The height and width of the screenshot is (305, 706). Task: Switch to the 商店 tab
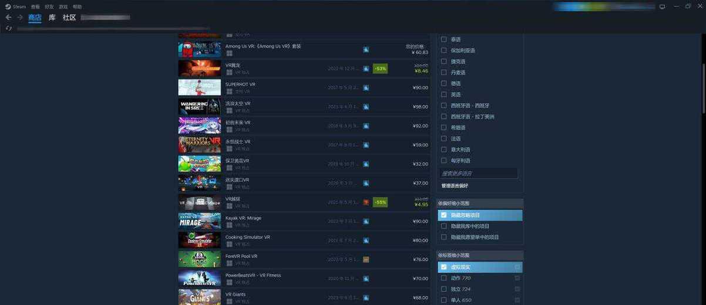point(35,18)
